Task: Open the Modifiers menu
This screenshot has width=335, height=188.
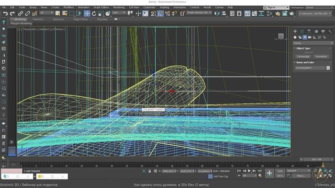Action: [69, 7]
